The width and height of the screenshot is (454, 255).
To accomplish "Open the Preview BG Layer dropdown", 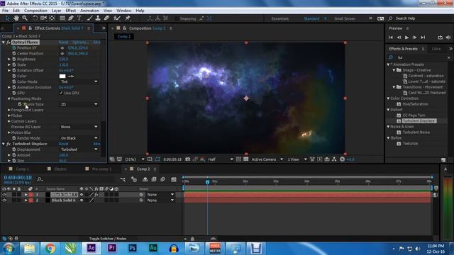I will [79, 127].
